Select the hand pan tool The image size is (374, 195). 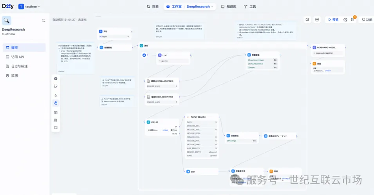pyautogui.click(x=56, y=103)
